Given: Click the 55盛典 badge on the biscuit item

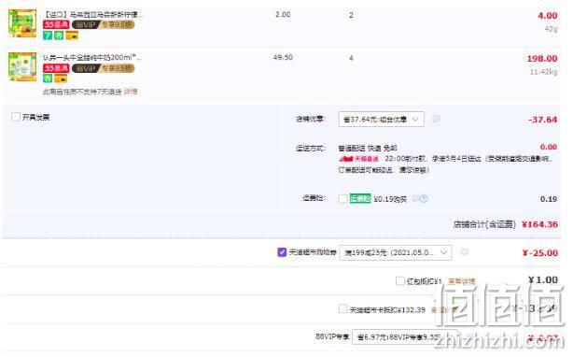Looking at the screenshot, I should [56, 24].
